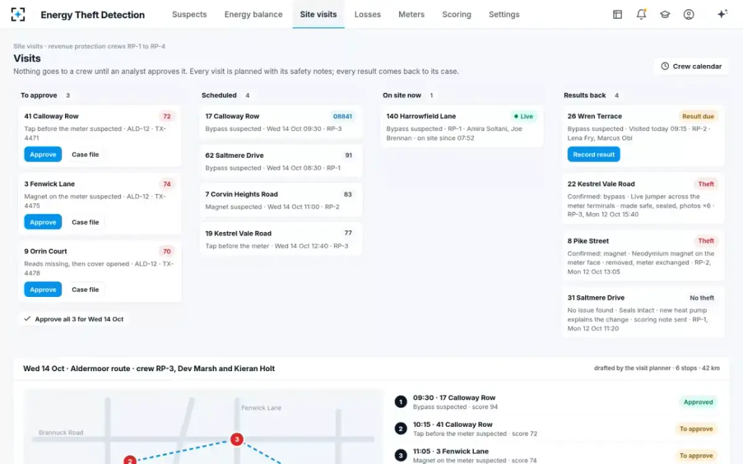Click stop 1 circle for 17 Calloway Row
Screen dimensions: 743x464
coord(401,402)
